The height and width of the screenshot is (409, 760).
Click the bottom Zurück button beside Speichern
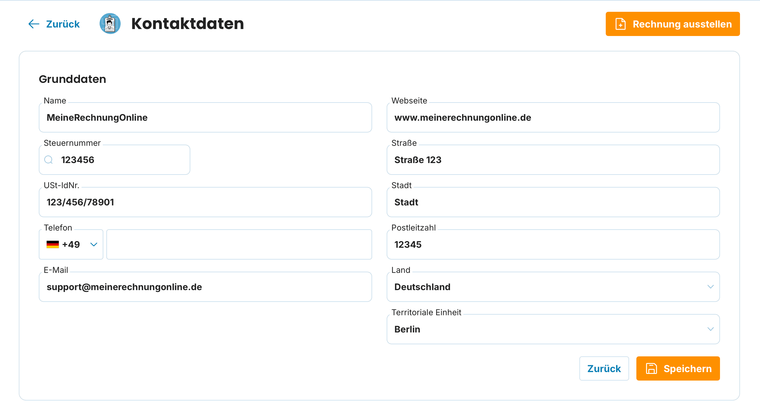(604, 368)
